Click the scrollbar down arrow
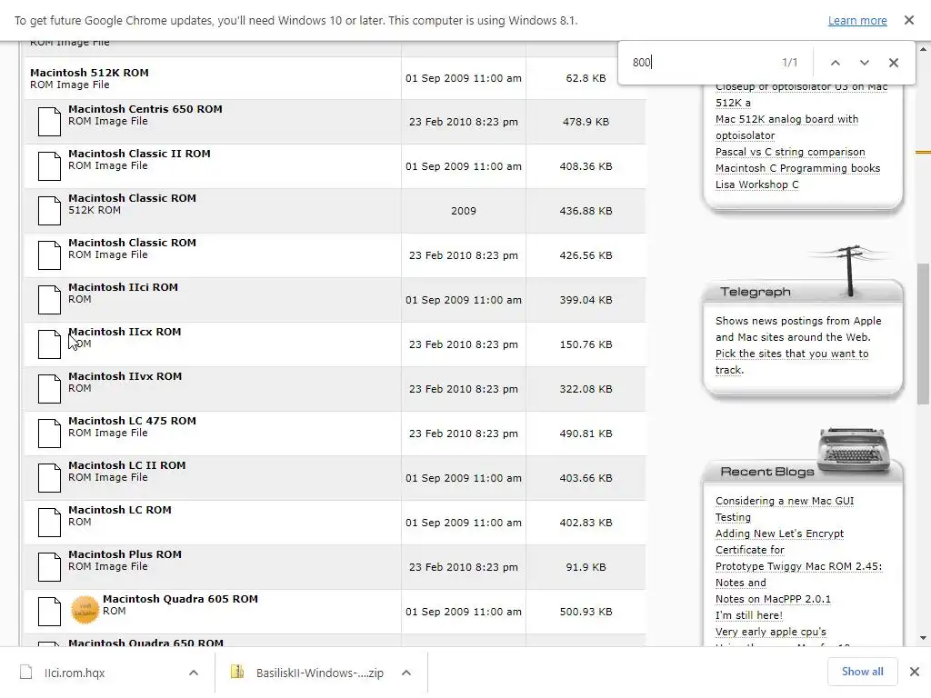The height and width of the screenshot is (698, 931). (x=923, y=638)
